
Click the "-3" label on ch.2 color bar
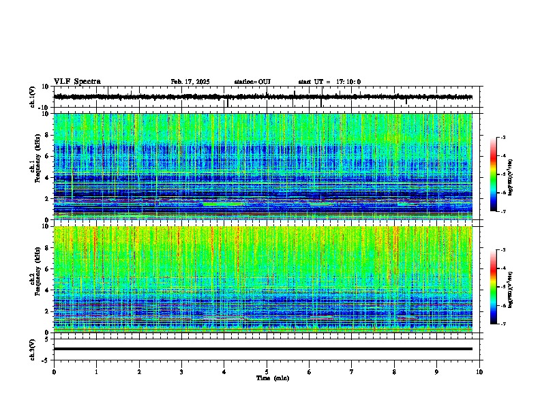(x=502, y=250)
